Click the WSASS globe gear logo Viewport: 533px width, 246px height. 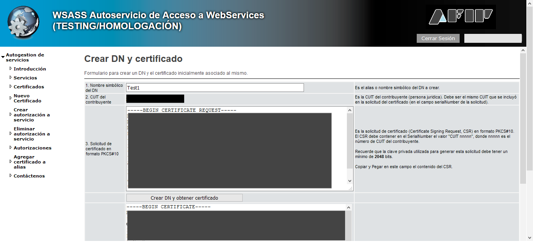pos(23,22)
